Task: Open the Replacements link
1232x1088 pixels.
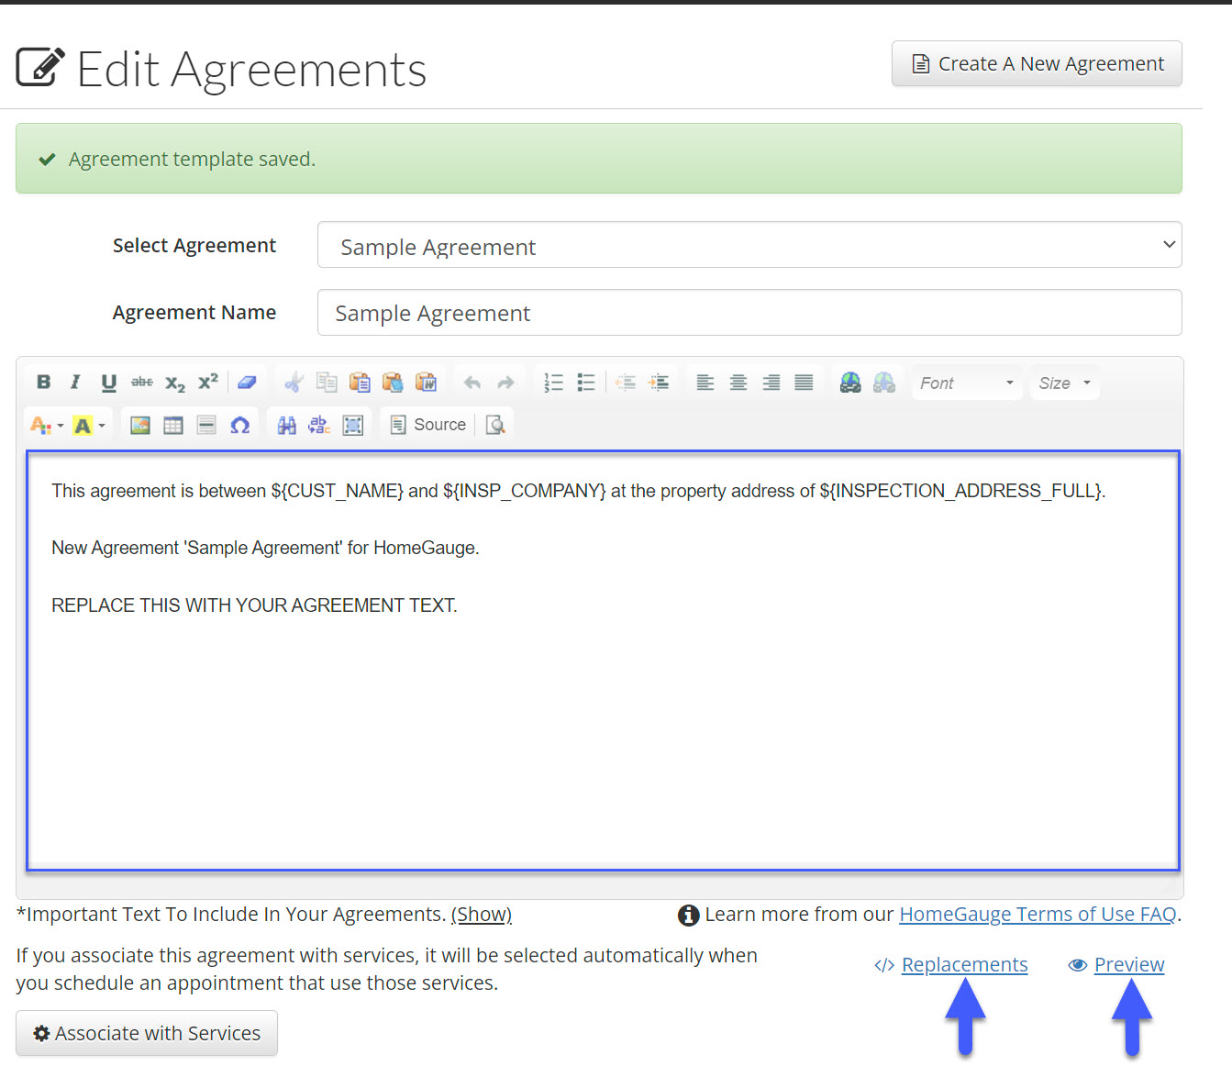Action: (x=964, y=964)
